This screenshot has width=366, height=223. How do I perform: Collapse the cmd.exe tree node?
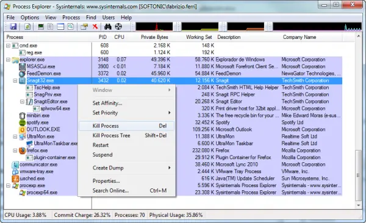click(x=8, y=46)
